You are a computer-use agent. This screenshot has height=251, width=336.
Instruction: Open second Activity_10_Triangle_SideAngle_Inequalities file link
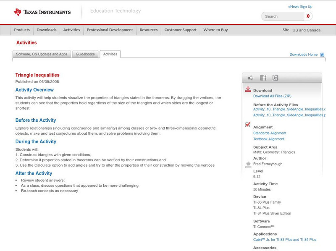(289, 115)
